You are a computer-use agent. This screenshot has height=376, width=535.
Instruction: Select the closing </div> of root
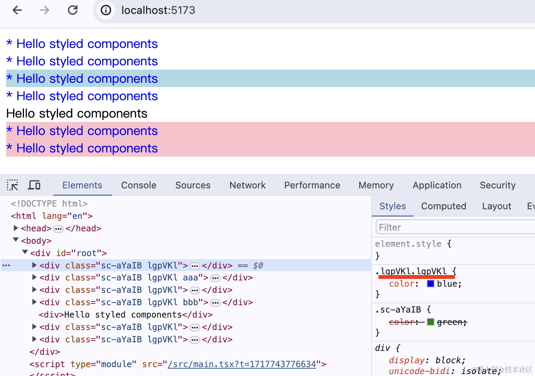pos(45,352)
